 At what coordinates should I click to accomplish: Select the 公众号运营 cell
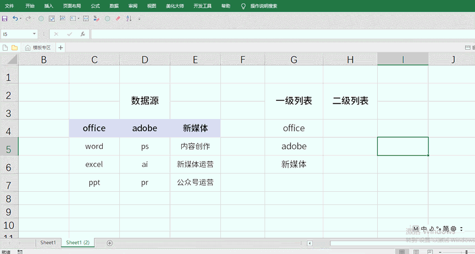coord(196,182)
